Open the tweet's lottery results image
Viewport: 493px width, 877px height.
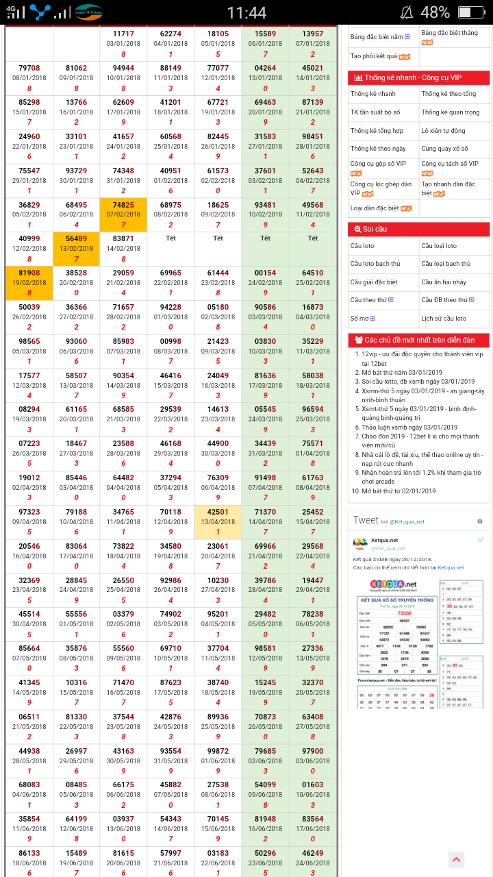pos(419,644)
